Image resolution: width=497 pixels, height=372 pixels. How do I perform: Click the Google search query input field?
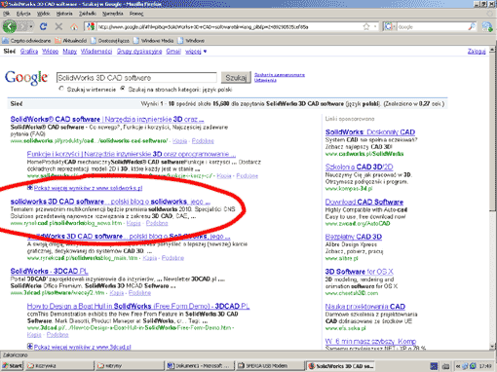click(x=136, y=78)
